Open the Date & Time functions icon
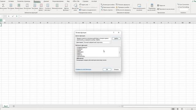This screenshot has width=196, height=110. click(x=41, y=5)
